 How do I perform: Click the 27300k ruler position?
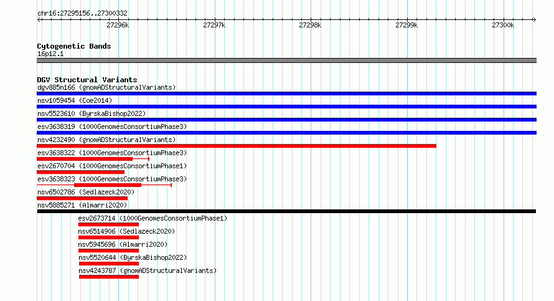tap(503, 25)
